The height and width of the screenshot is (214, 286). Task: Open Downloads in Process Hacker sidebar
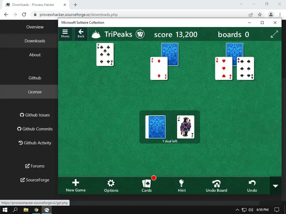pyautogui.click(x=35, y=41)
